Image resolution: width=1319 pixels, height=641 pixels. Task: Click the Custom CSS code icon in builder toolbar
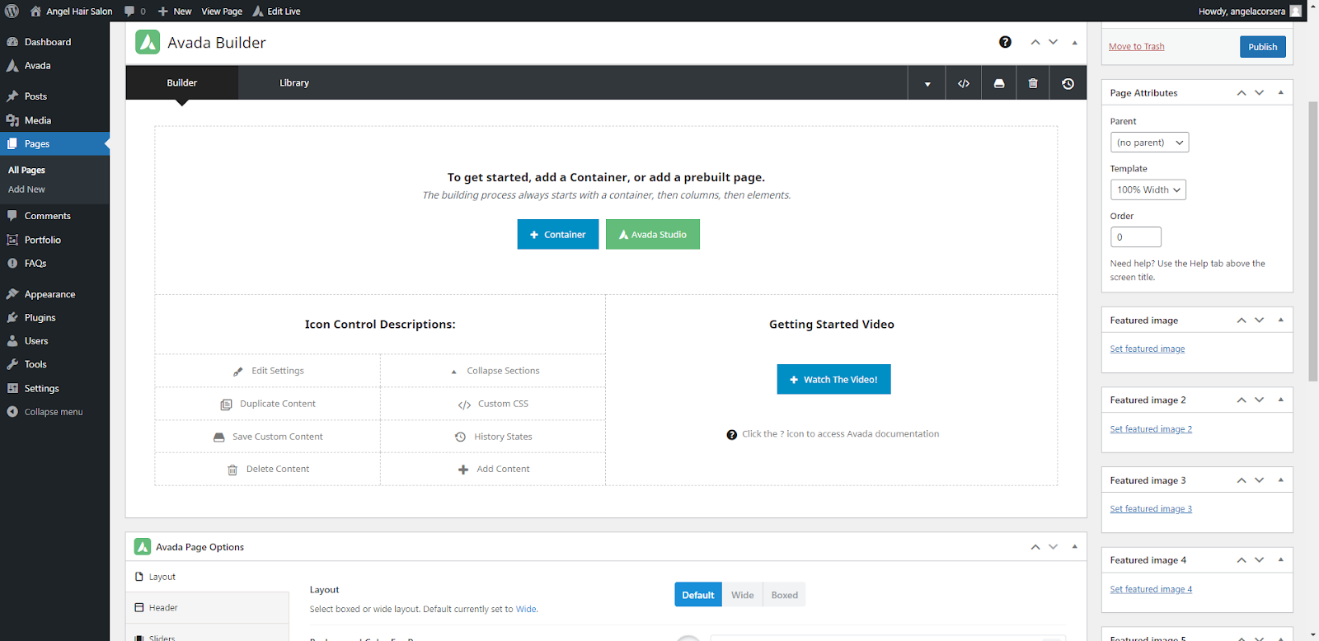[964, 83]
